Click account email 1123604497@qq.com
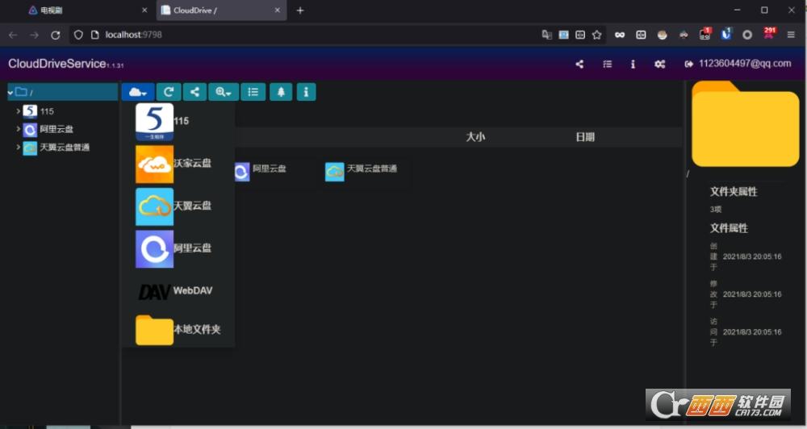 click(x=745, y=64)
